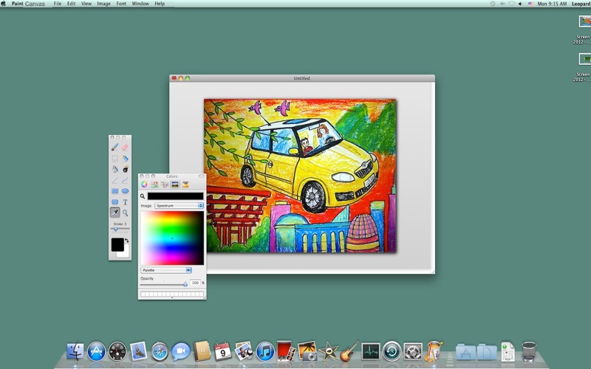Click the volume speaker icon in menu bar
The image size is (591, 369).
click(x=521, y=4)
